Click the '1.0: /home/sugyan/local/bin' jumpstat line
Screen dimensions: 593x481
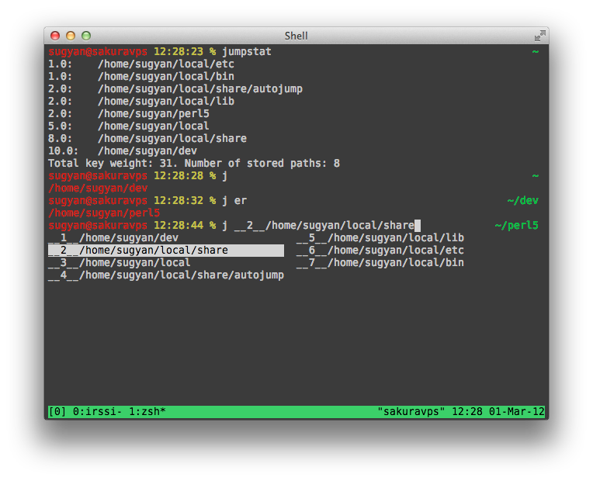tap(141, 76)
